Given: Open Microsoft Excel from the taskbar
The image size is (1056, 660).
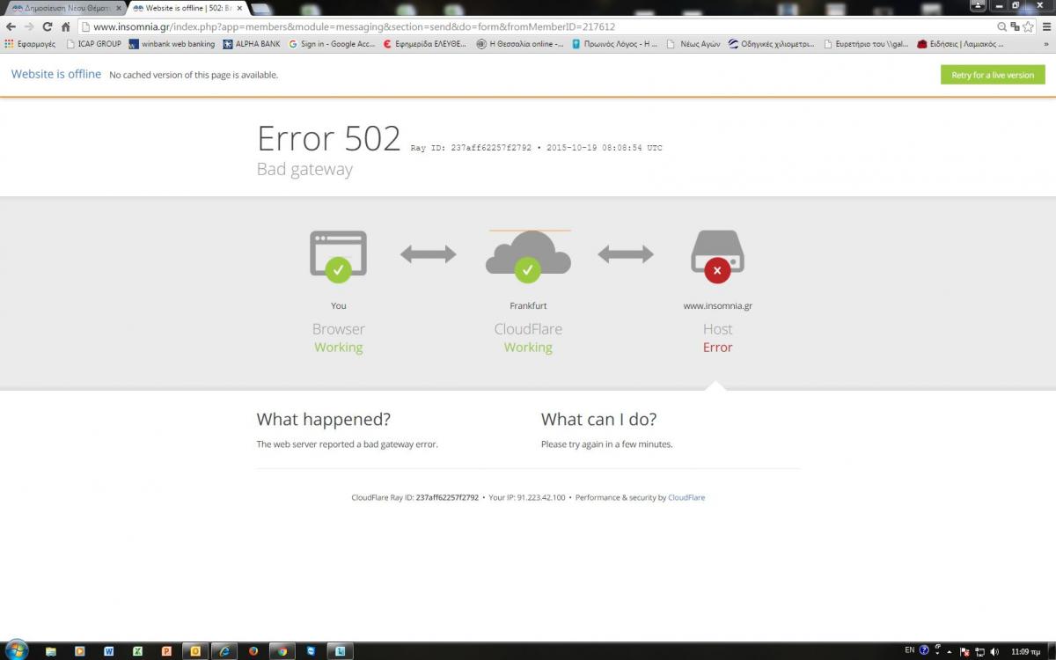Looking at the screenshot, I should (137, 651).
